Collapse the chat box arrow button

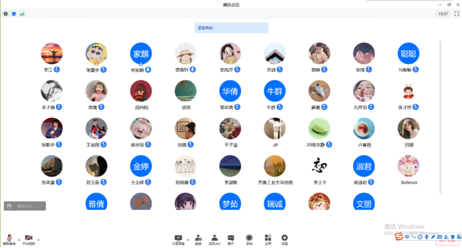pos(41,206)
